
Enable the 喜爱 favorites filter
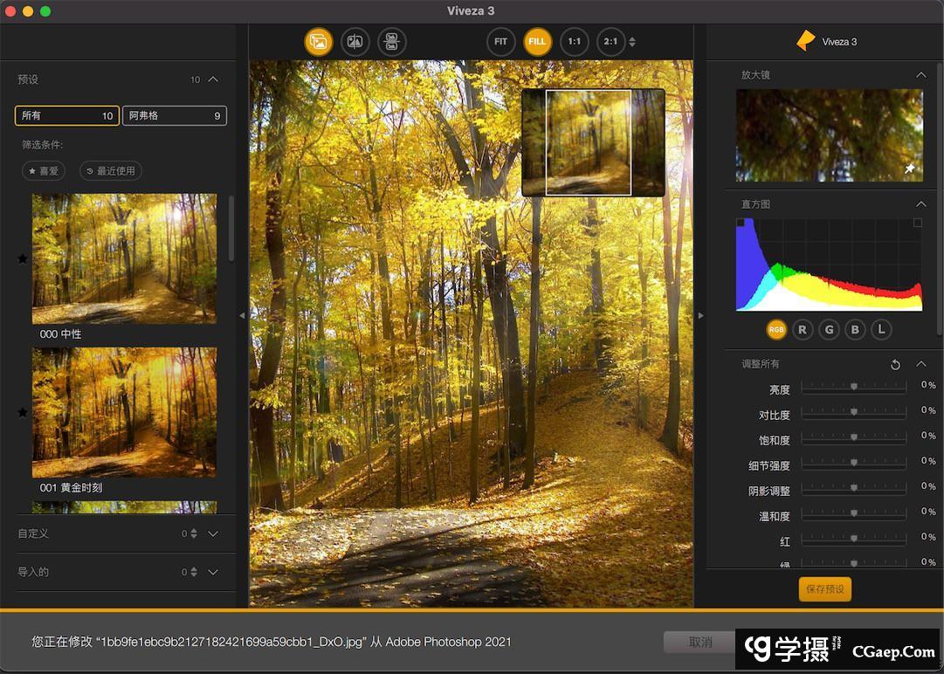tap(44, 171)
